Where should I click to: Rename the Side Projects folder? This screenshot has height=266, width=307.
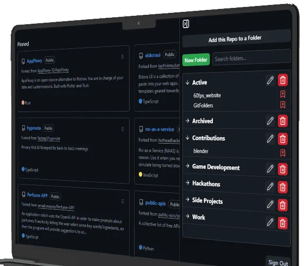point(270,204)
